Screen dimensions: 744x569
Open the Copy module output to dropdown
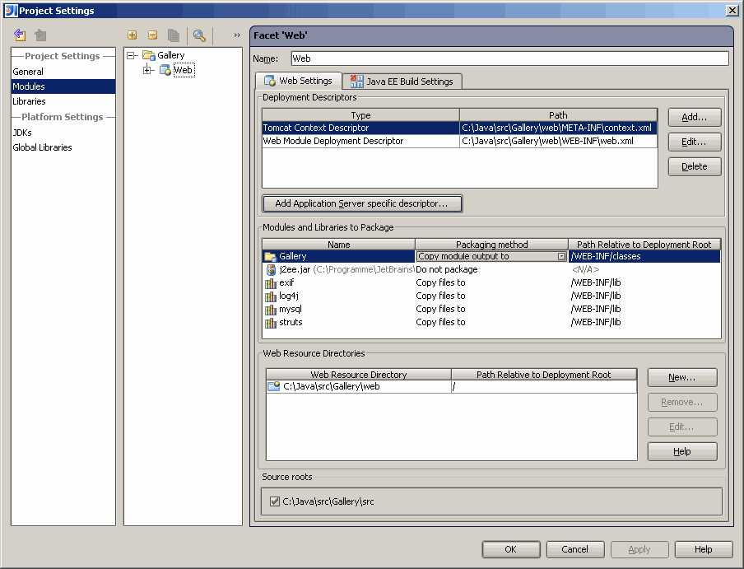click(560, 255)
